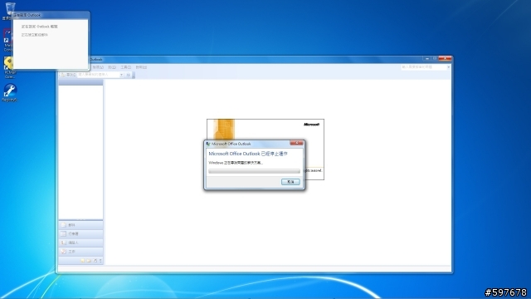Click the 尋找 (Find) toolbar button
The height and width of the screenshot is (299, 531).
(x=68, y=75)
